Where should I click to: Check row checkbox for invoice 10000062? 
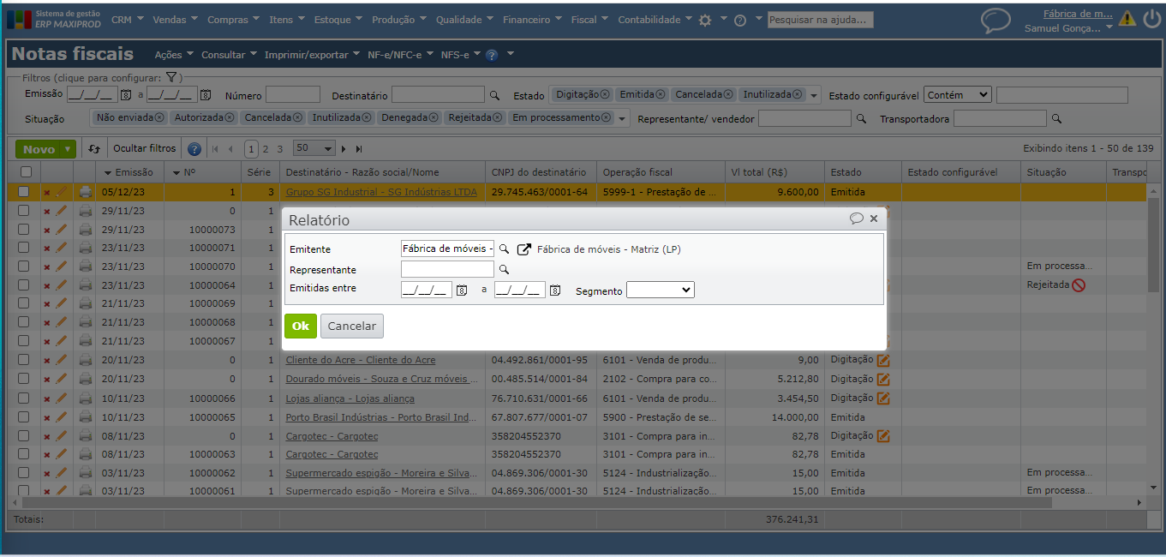tap(24, 473)
